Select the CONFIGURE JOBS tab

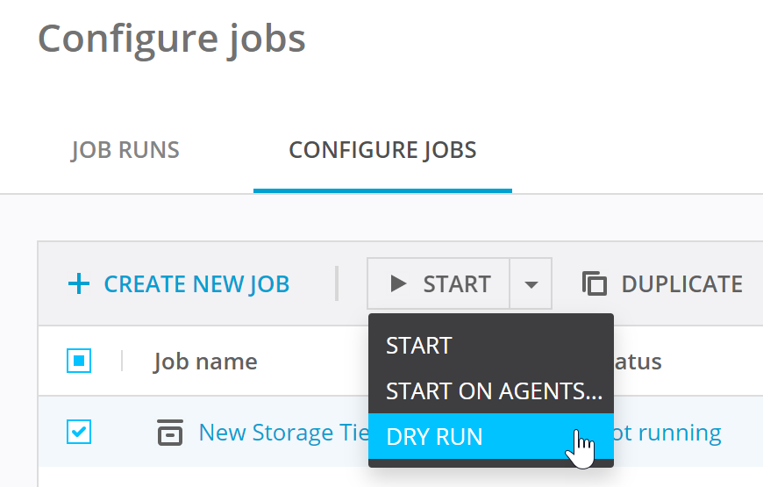click(x=382, y=150)
